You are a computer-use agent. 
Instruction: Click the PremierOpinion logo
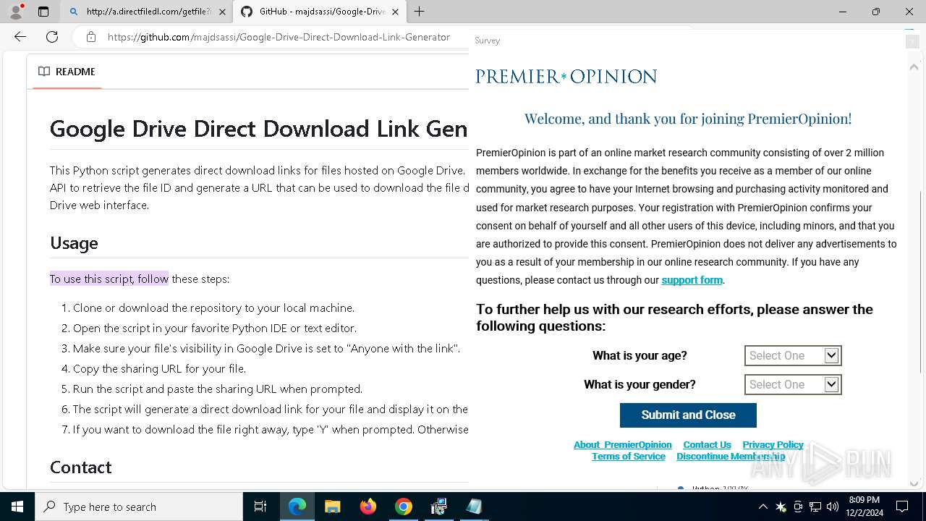(566, 77)
